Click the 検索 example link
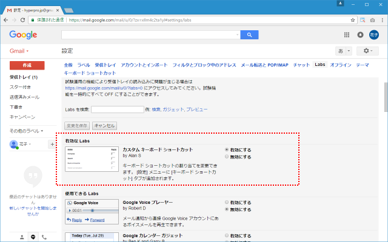Screen dimensions: 388x242 click(x=156, y=110)
